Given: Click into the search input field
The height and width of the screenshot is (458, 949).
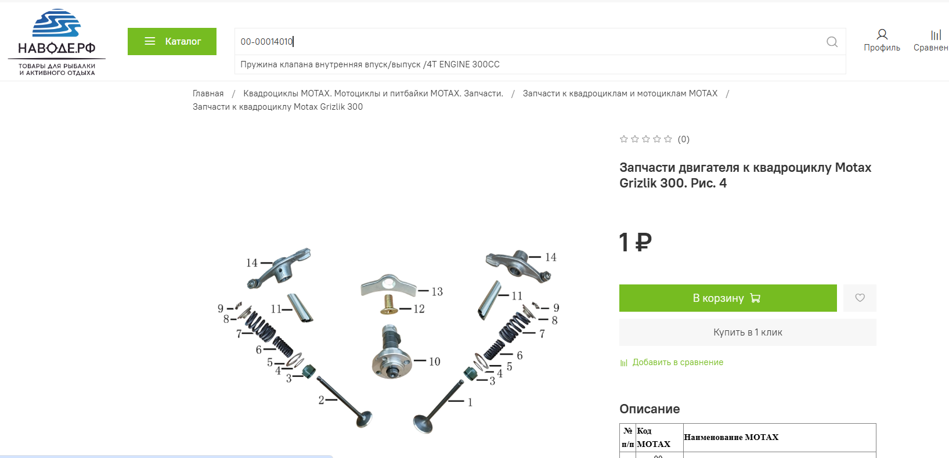Looking at the screenshot, I should [x=528, y=42].
